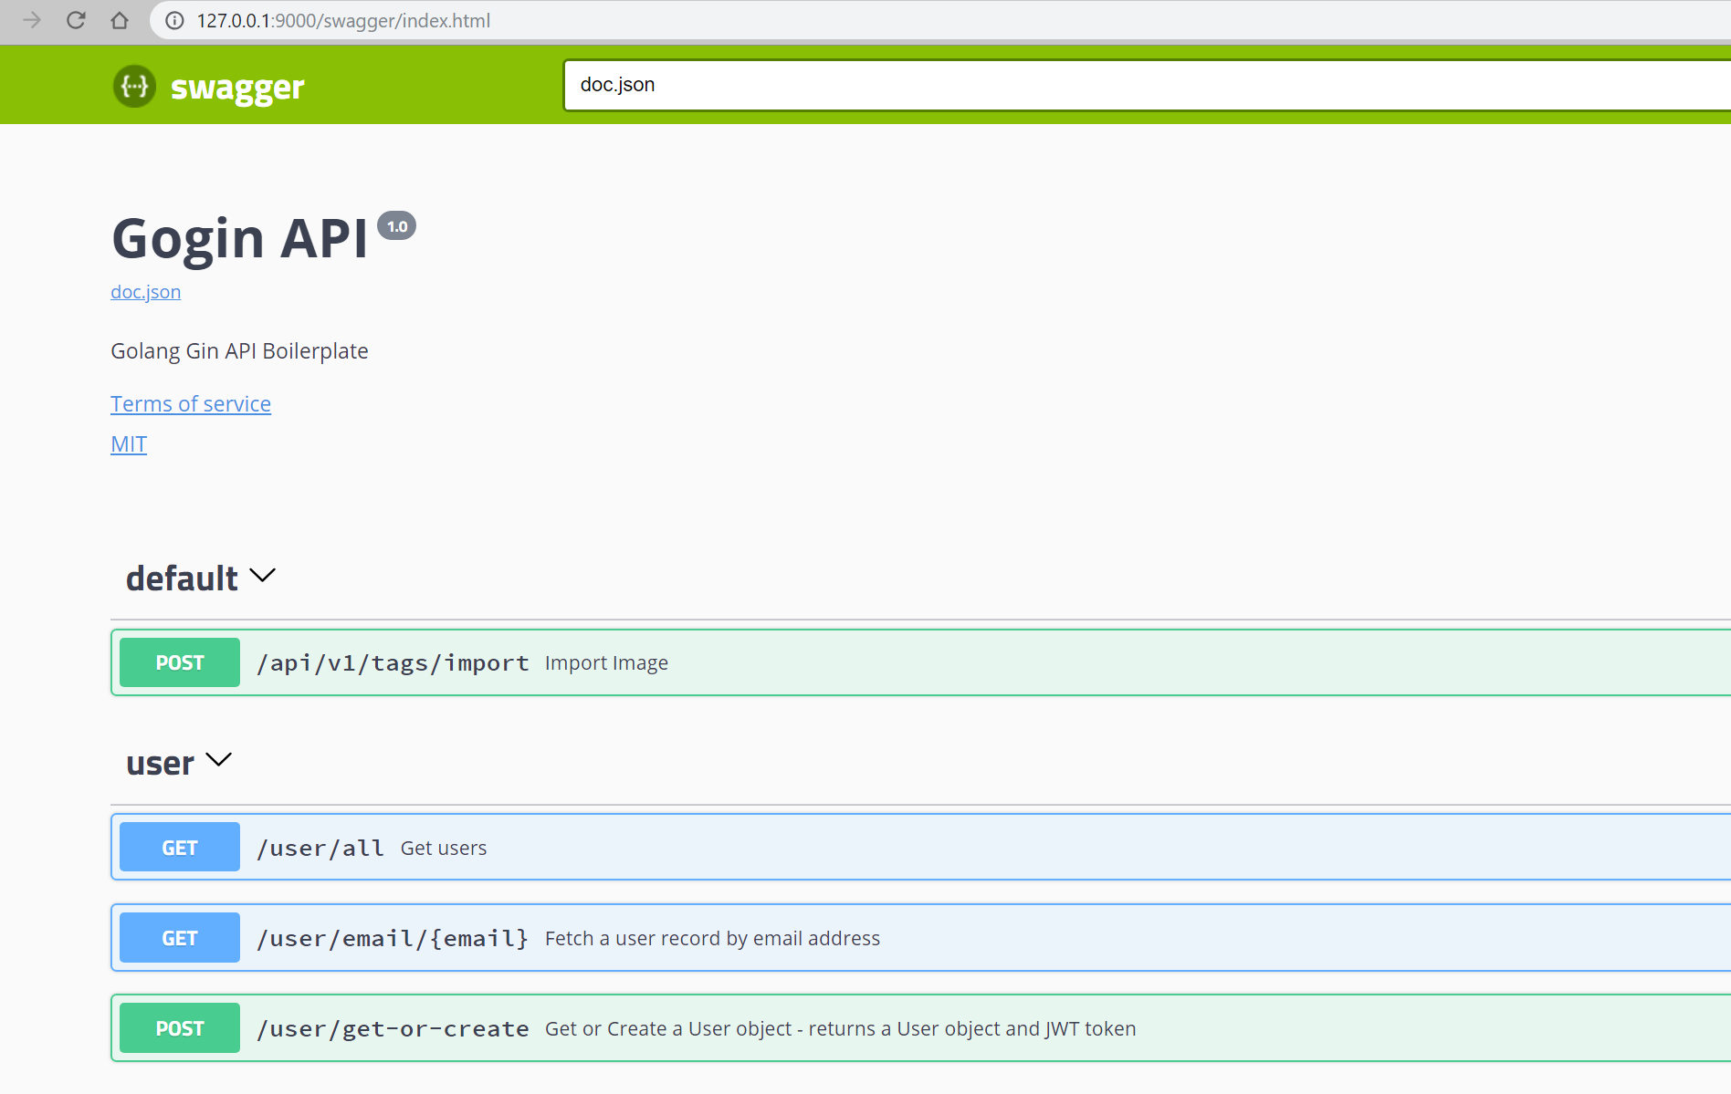Click the Swagger logo icon
The width and height of the screenshot is (1731, 1094).
(134, 87)
